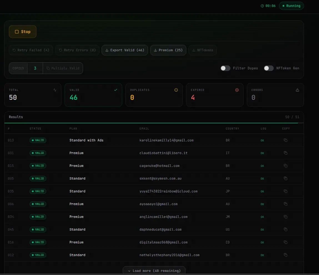Click the Multiply Valid copy icon
Viewport: 319px width, 275px height.
coord(48,68)
